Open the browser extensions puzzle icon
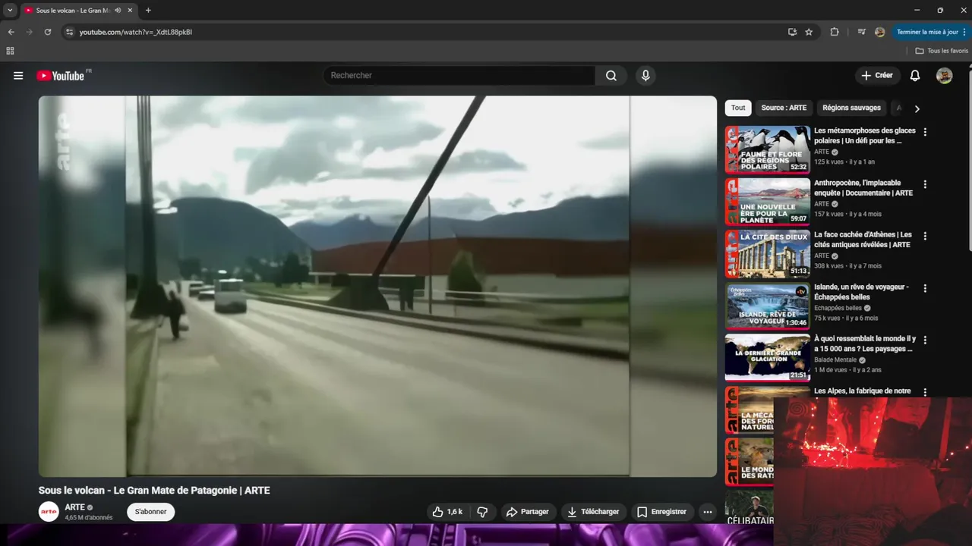This screenshot has width=972, height=546. [835, 32]
